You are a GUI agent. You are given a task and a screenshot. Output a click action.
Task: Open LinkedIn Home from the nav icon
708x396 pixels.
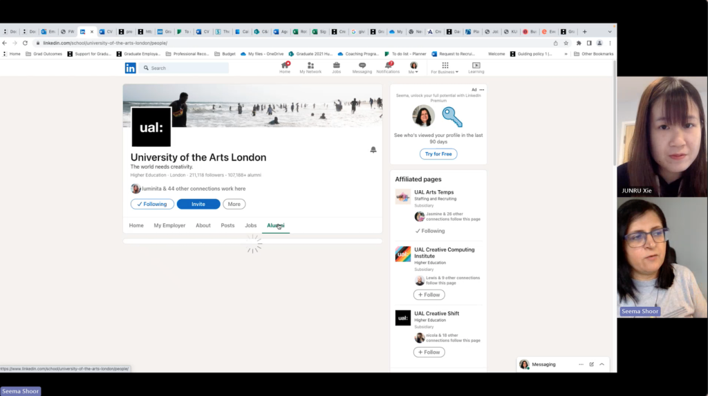coord(284,68)
